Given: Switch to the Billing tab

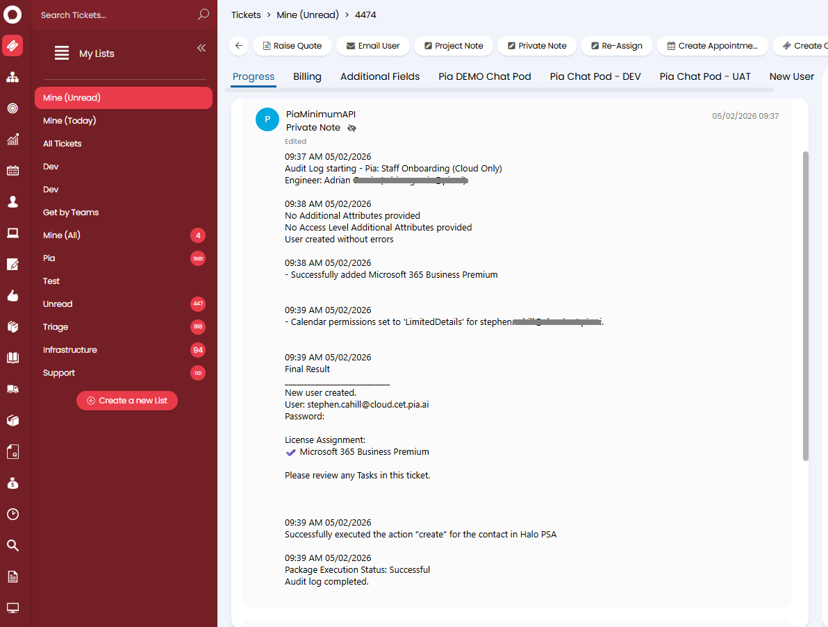Looking at the screenshot, I should point(307,76).
